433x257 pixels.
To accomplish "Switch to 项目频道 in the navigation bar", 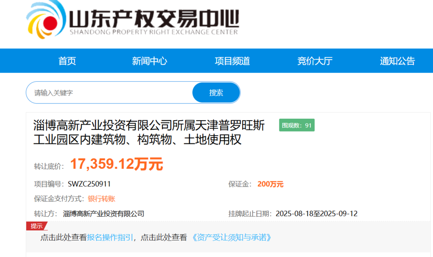I will [232, 61].
